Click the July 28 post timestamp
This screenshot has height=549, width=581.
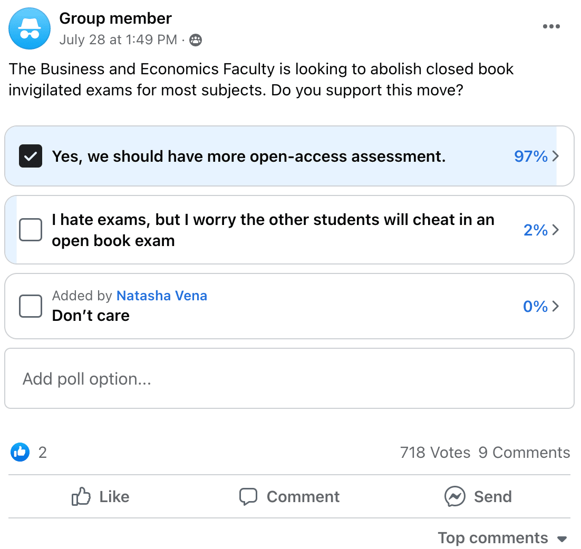coord(118,40)
